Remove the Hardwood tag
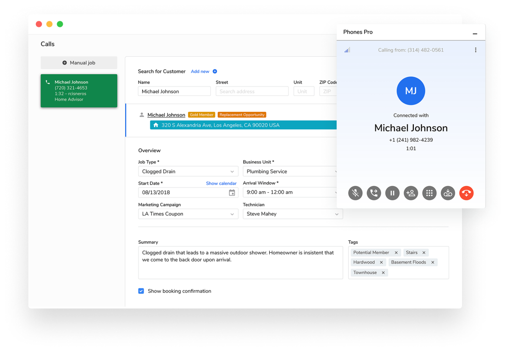 [381, 263]
